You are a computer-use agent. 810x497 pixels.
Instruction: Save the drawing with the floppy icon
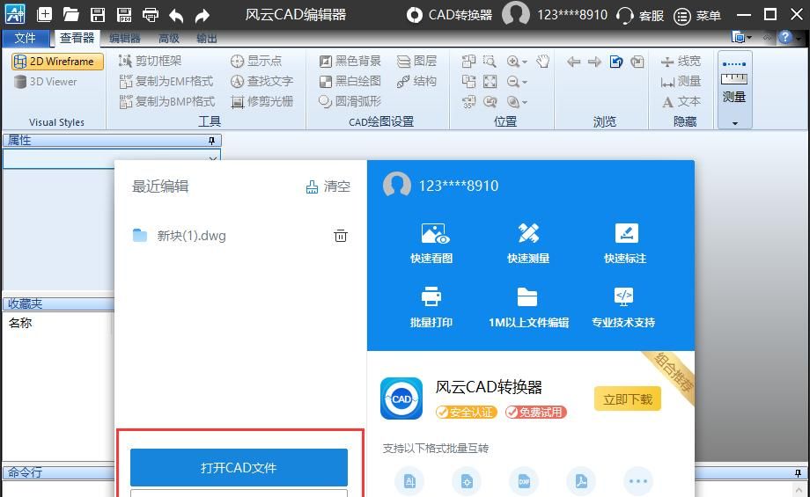coord(98,14)
